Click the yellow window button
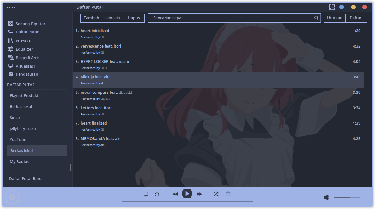Image resolution: width=375 pixels, height=209 pixels. 353,7
